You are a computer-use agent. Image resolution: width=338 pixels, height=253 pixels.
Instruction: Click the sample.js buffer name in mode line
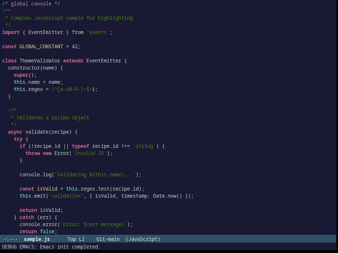37,239
